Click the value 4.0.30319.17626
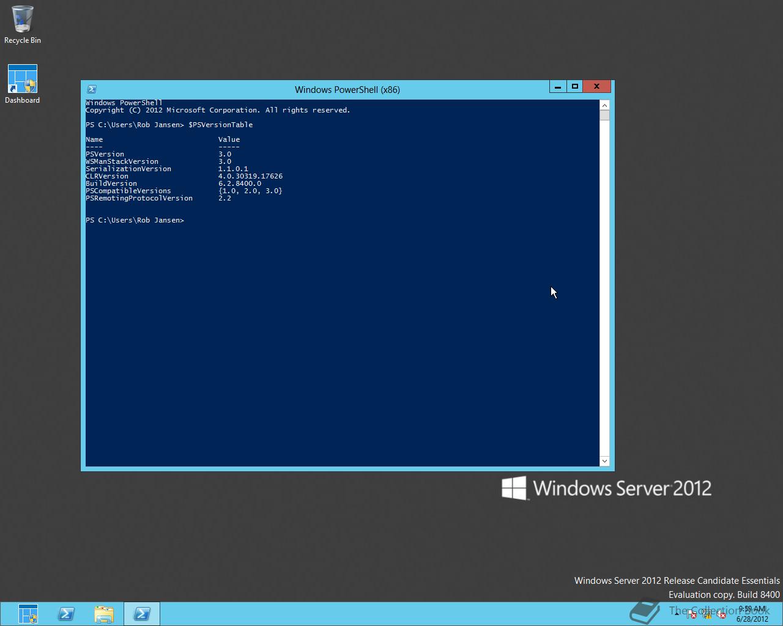This screenshot has height=626, width=783. point(250,176)
